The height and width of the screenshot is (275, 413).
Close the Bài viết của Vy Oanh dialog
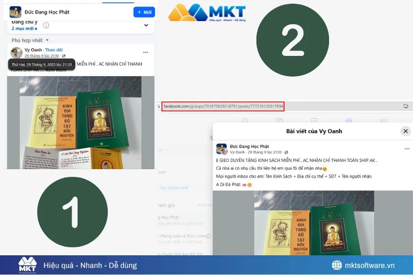(405, 131)
